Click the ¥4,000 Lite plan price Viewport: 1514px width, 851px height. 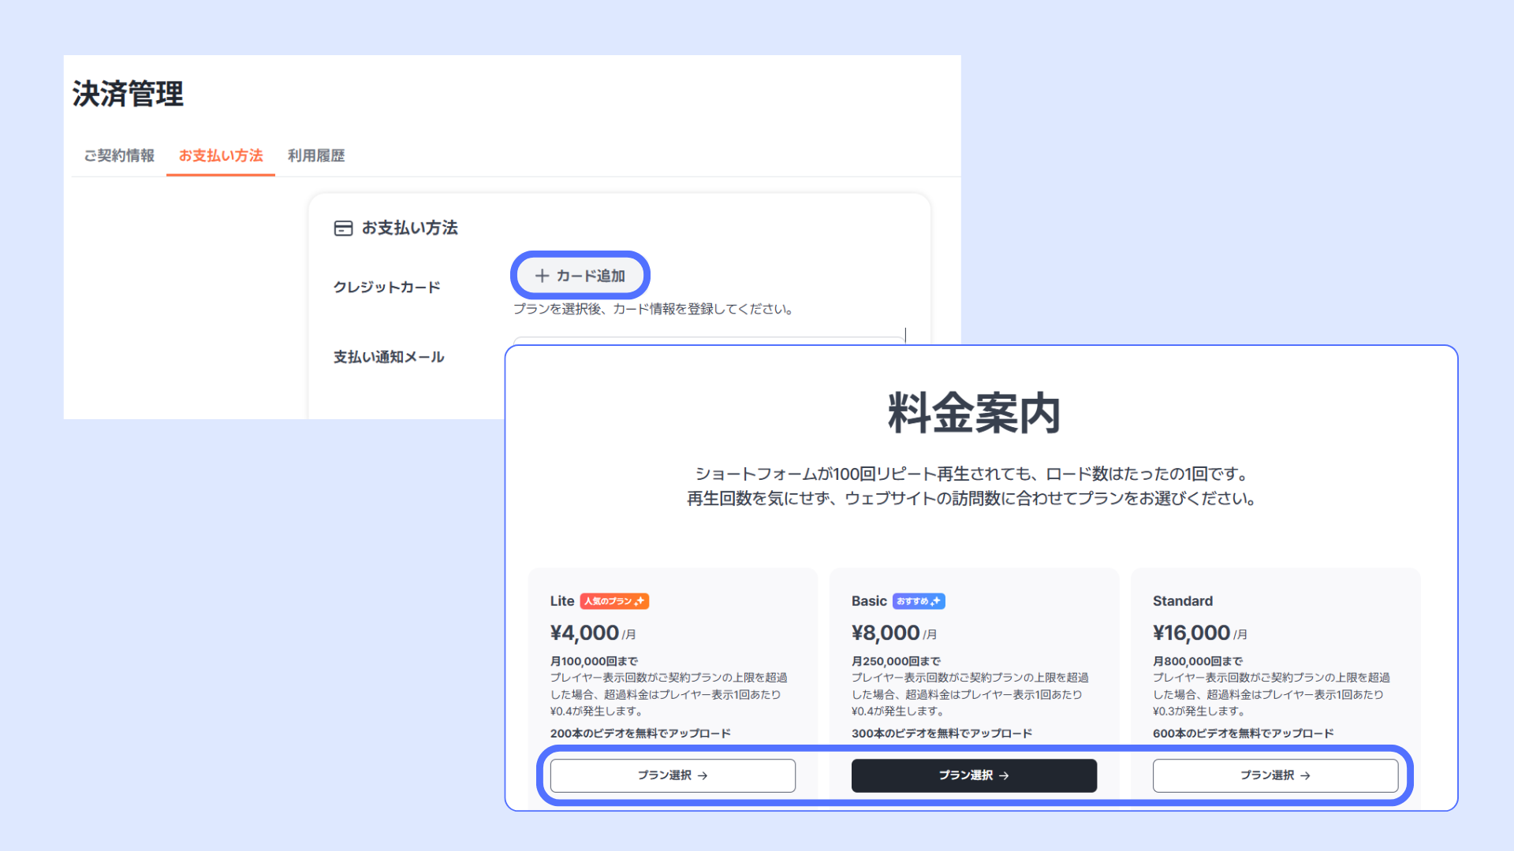click(x=584, y=633)
